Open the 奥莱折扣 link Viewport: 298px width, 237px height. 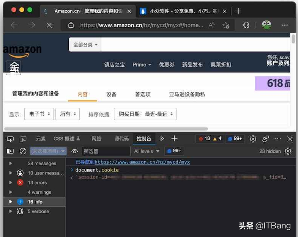point(221,65)
